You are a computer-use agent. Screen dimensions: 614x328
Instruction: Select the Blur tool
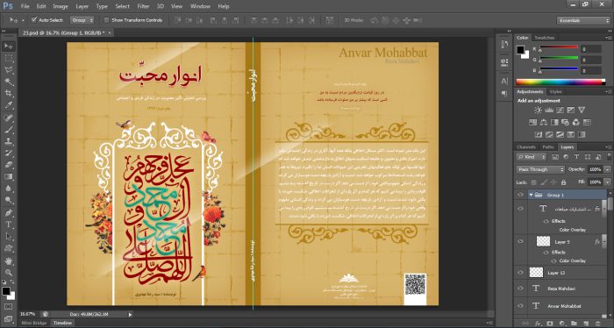8,189
